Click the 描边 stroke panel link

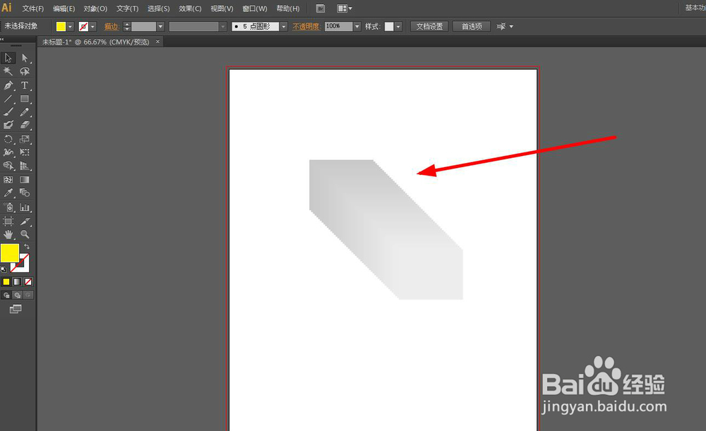click(112, 27)
